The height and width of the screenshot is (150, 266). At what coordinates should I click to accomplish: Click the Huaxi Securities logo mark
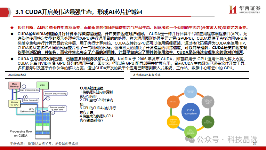tap(233, 9)
